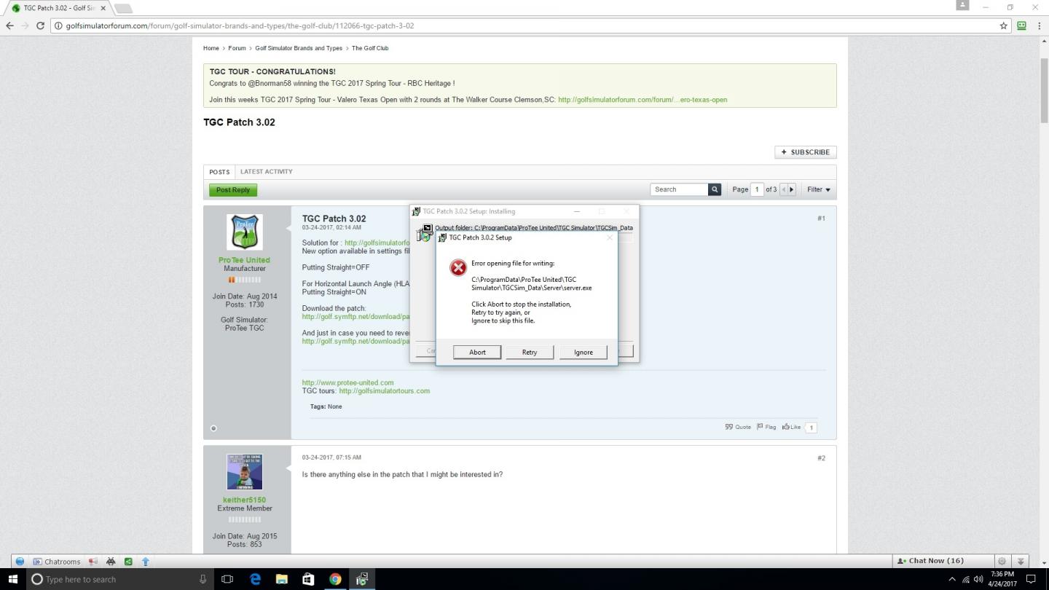Click the space invader icon in chat bar
1049x590 pixels.
111,562
